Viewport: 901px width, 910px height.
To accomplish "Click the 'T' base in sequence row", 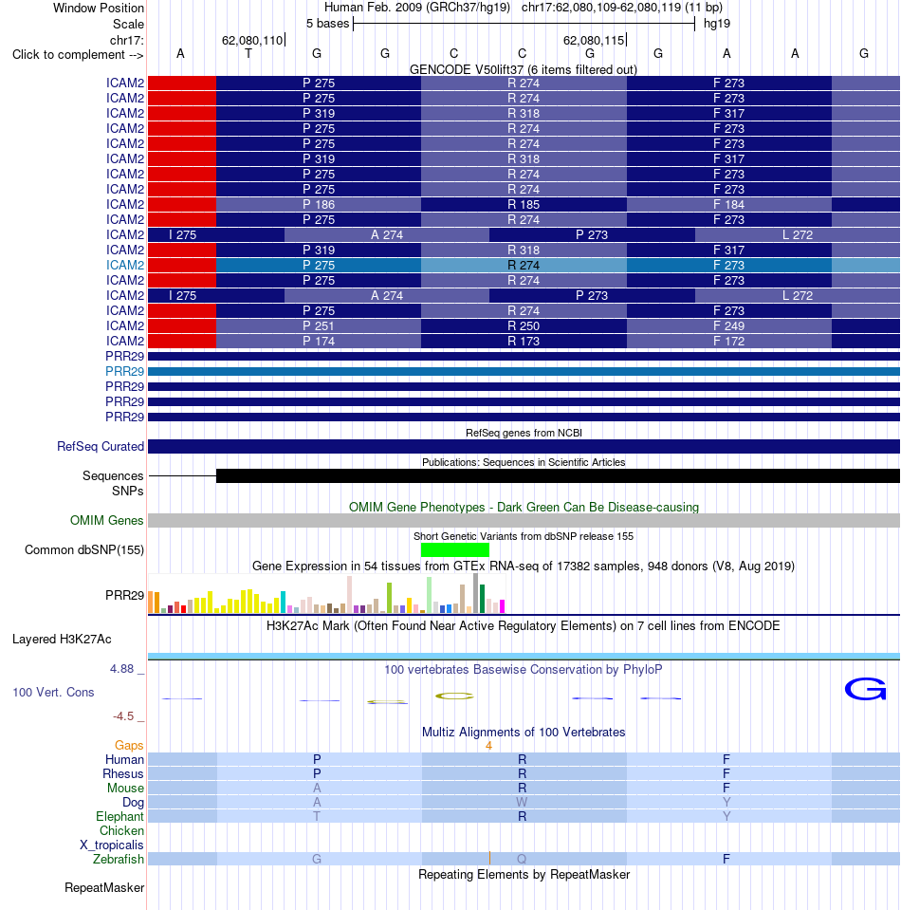I will point(248,53).
